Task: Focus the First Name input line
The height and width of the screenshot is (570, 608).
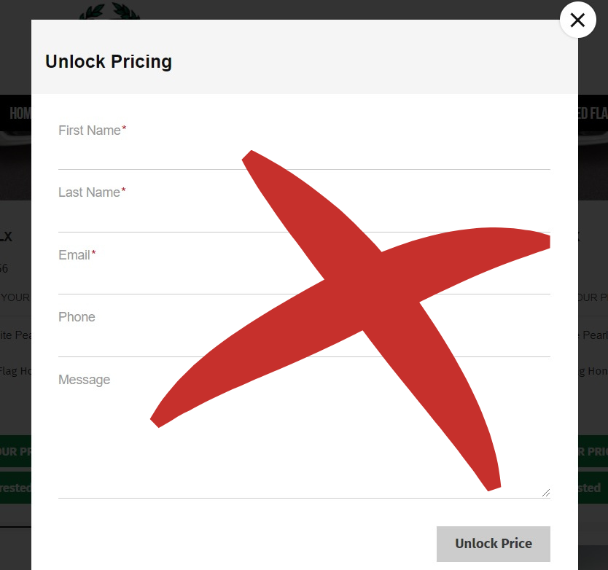Action: 304,155
